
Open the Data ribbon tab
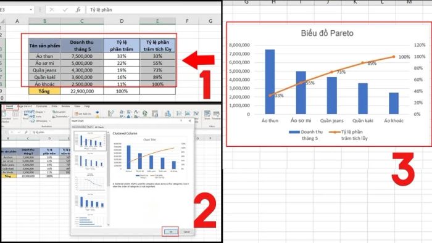54,106
